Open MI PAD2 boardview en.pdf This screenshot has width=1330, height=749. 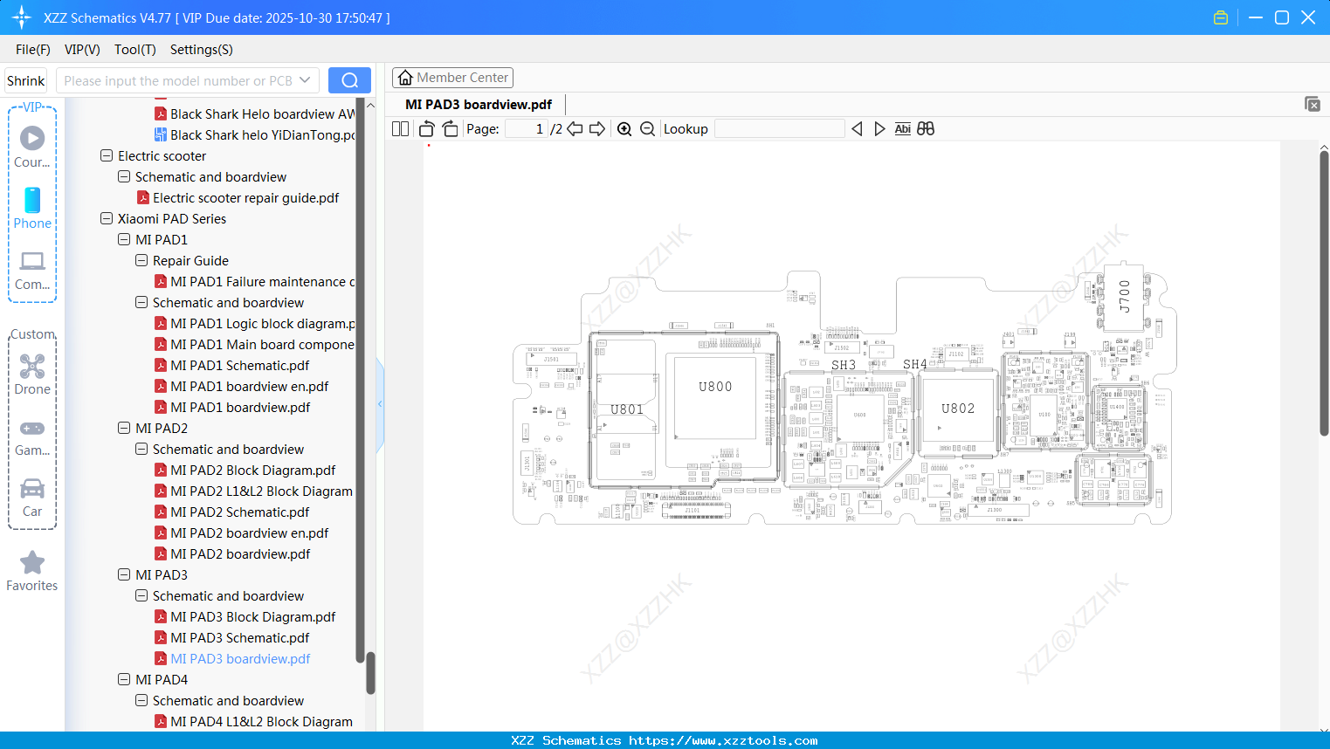250,533
